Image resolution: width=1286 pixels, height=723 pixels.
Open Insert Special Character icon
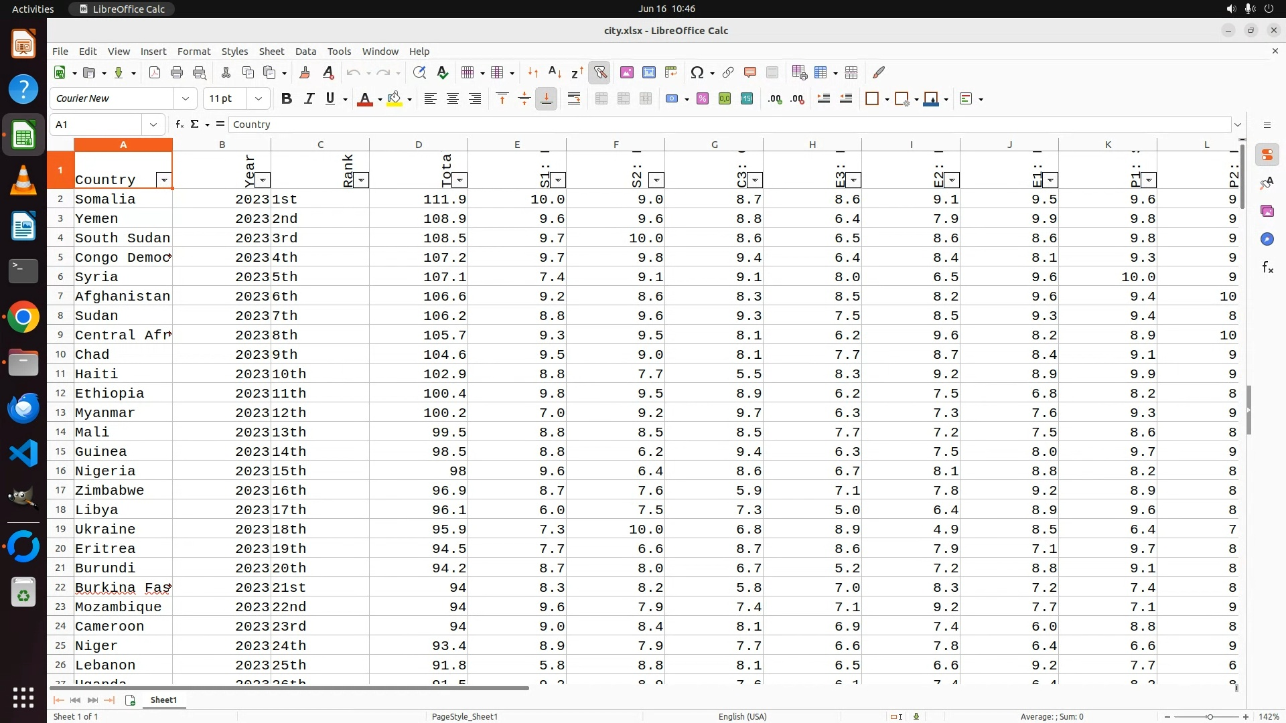[x=697, y=72]
